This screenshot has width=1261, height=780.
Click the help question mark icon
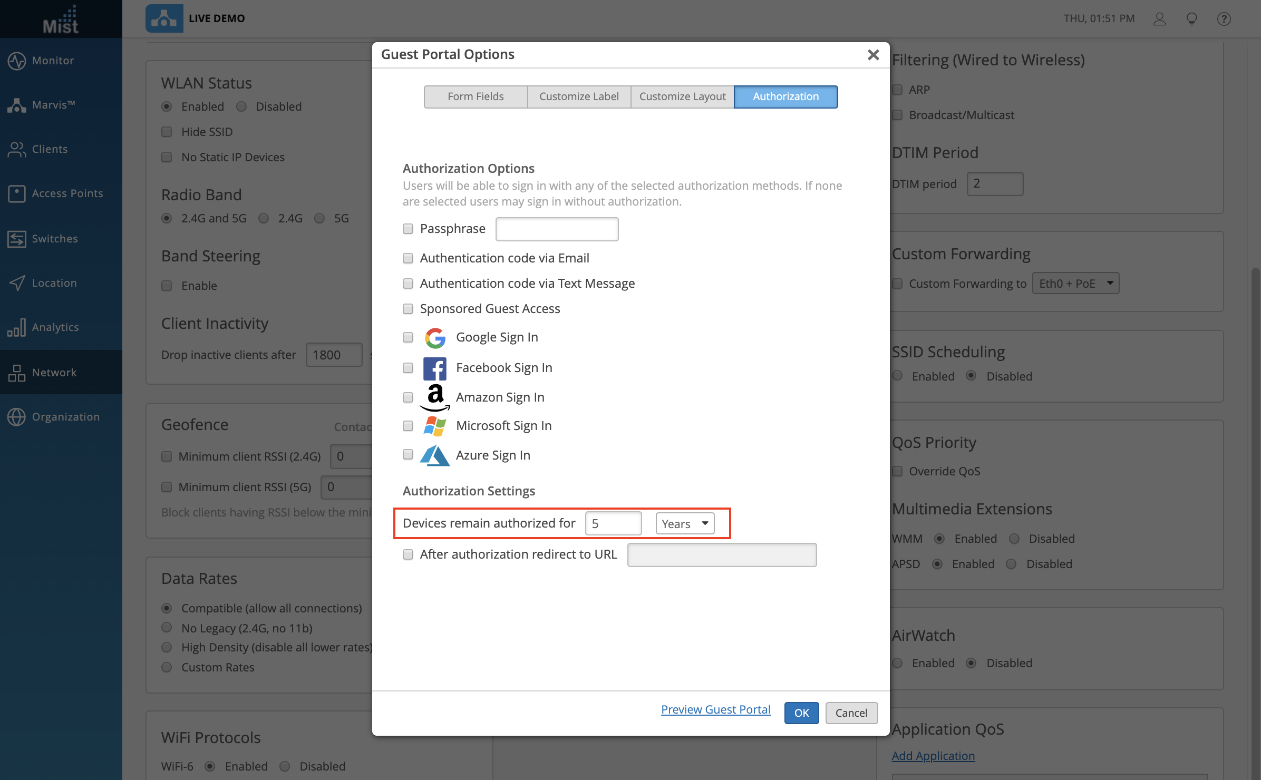coord(1224,19)
